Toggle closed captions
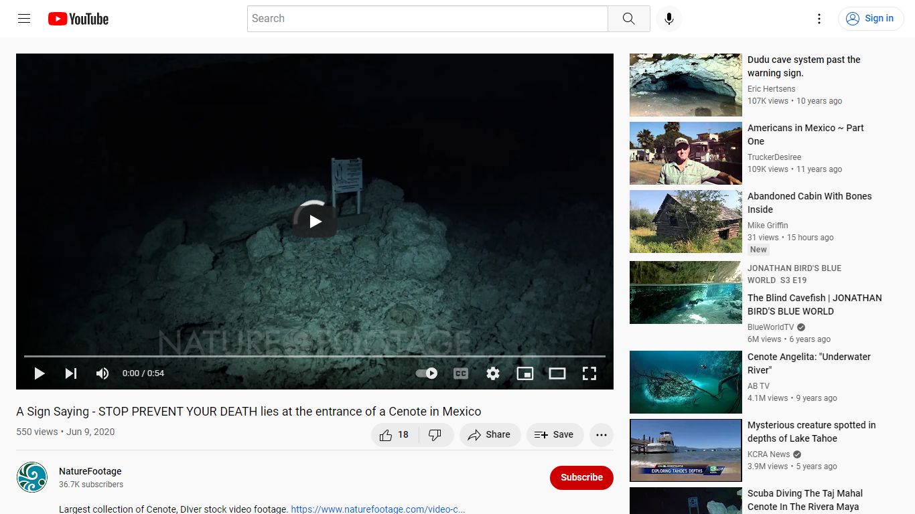The image size is (915, 514). [461, 373]
